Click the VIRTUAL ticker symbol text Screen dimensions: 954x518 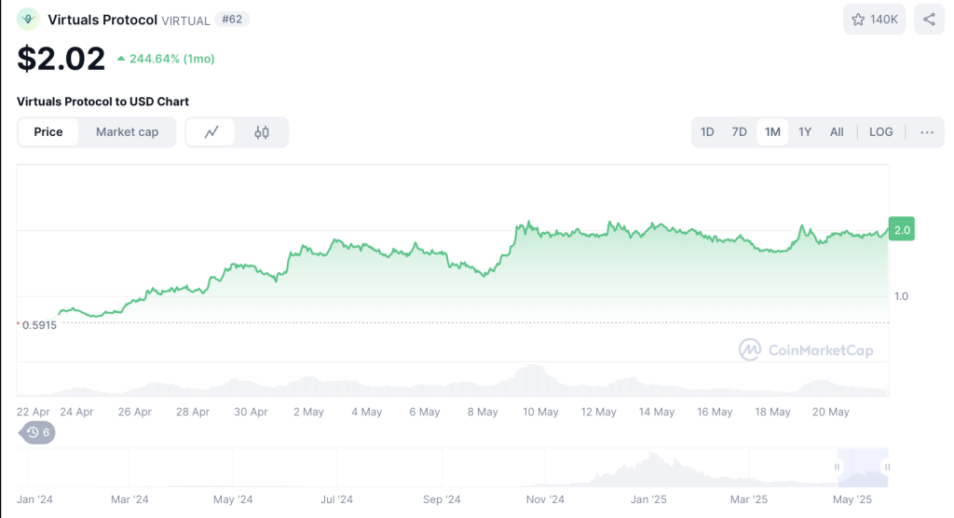coord(185,20)
